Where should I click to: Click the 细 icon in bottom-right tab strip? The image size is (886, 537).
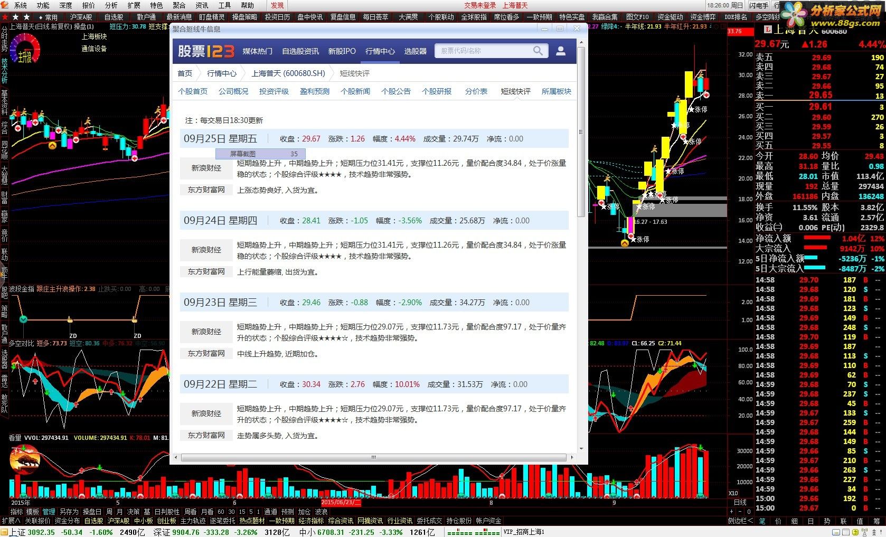[794, 521]
